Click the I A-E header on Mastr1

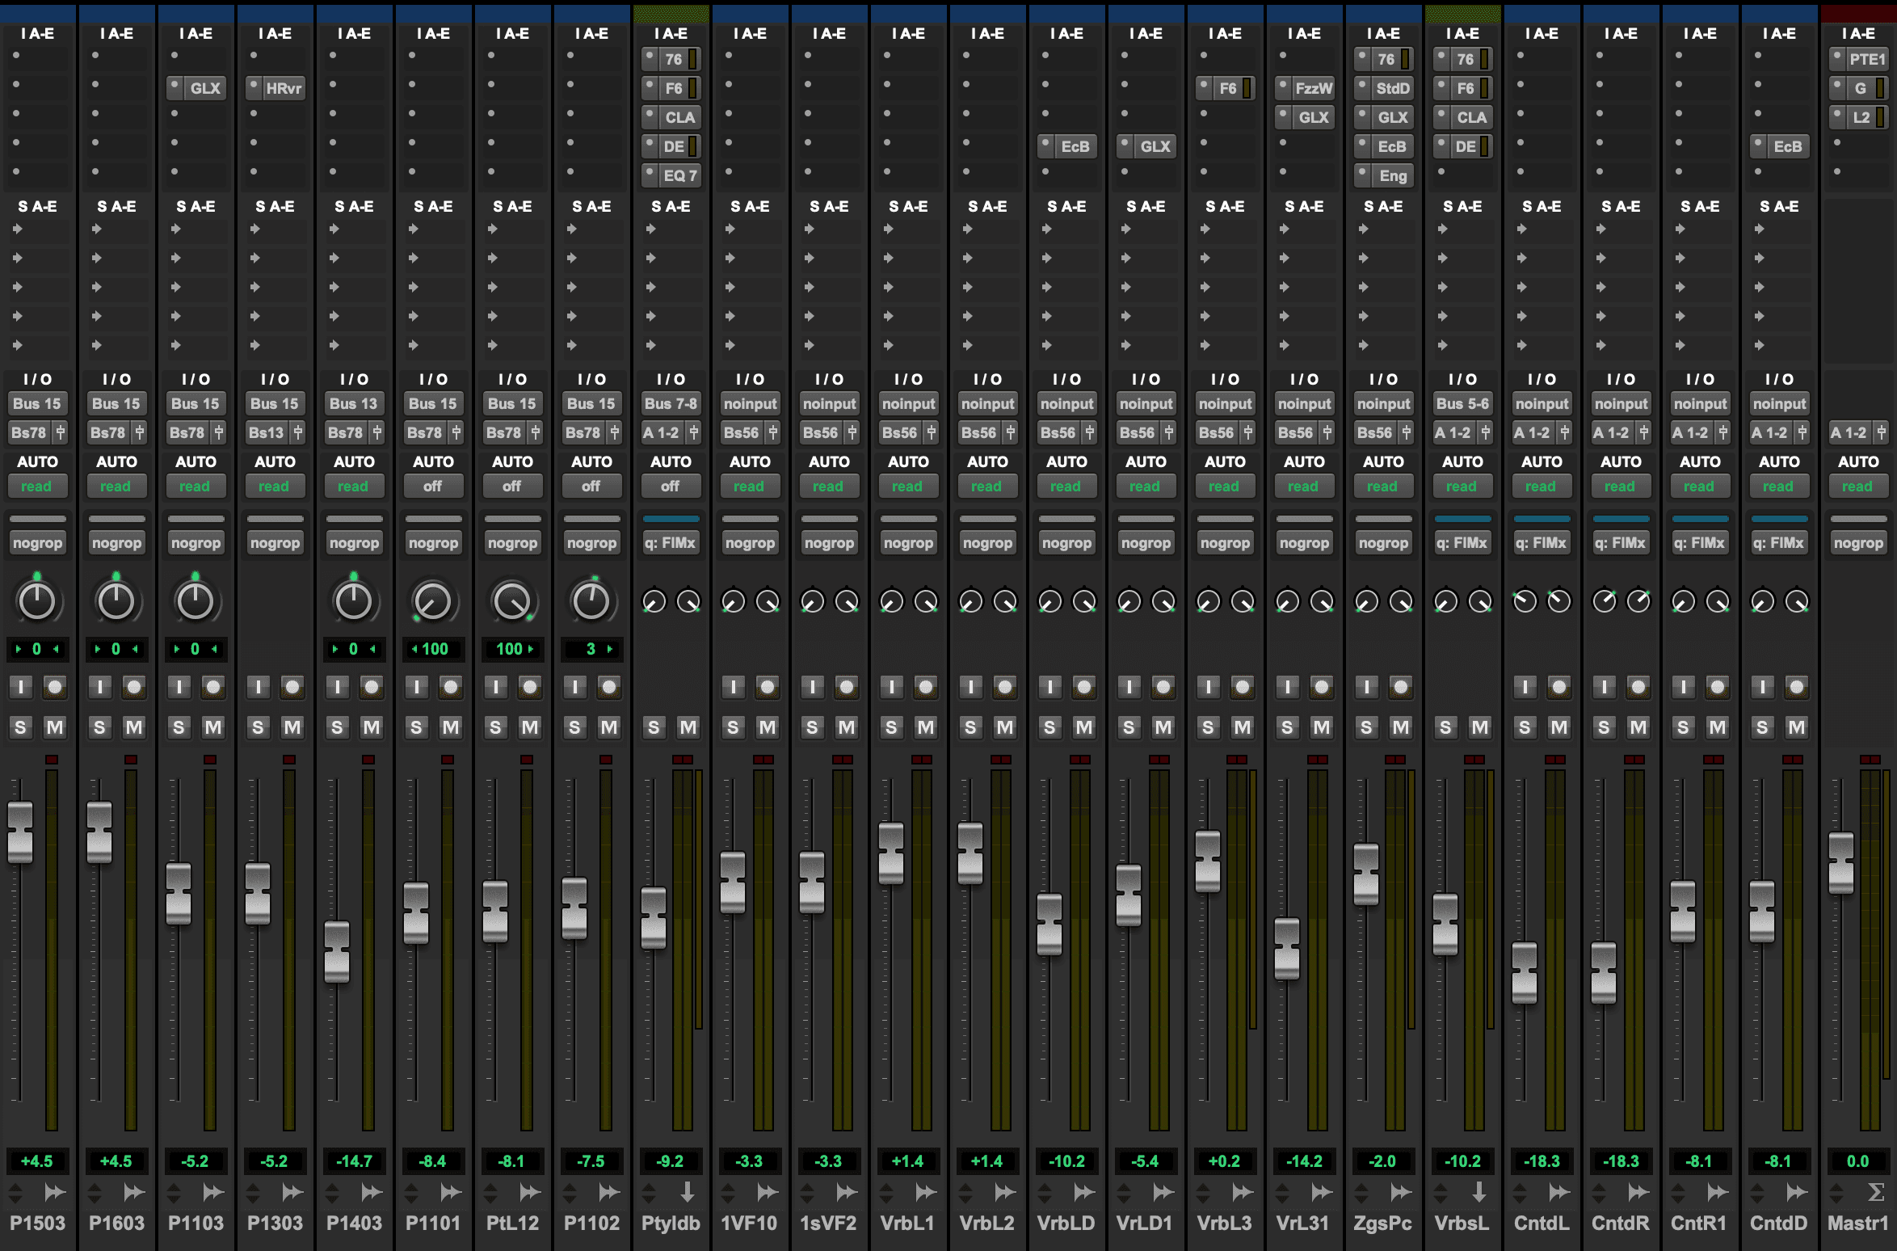(x=1858, y=33)
